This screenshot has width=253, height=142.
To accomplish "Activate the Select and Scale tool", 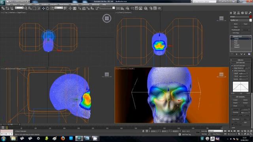I will (52, 8).
